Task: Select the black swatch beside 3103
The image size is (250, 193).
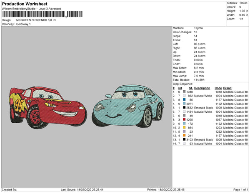Action: pos(184,139)
